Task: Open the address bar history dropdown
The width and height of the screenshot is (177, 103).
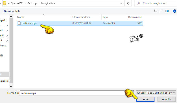Action: coord(121,3)
